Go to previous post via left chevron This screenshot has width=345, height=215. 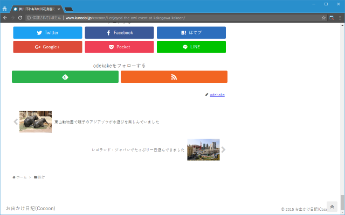click(x=16, y=122)
